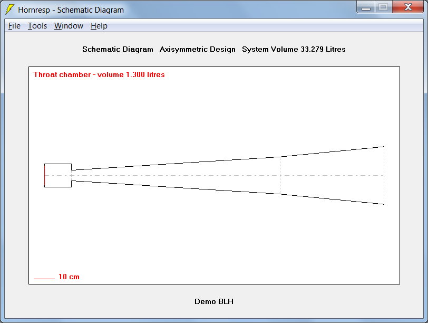
Task: Click the Hornresp lightning bolt title icon
Action: [x=10, y=9]
